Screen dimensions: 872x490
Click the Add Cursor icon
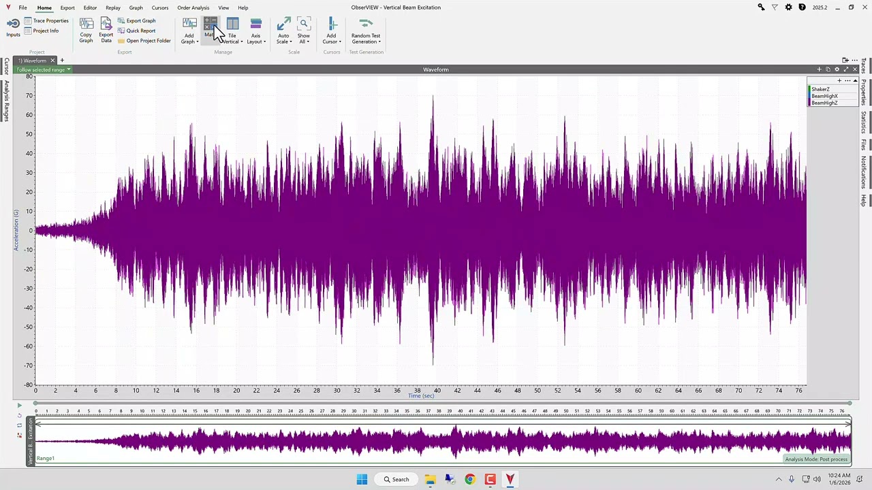[x=331, y=24]
